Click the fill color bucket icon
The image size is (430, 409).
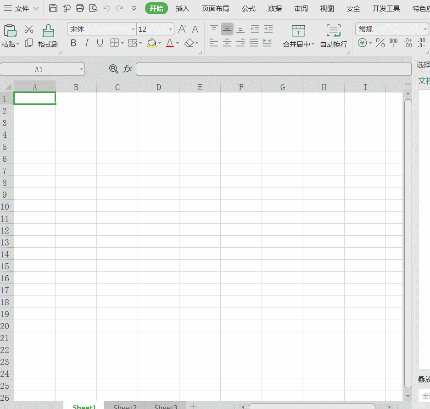click(x=151, y=43)
